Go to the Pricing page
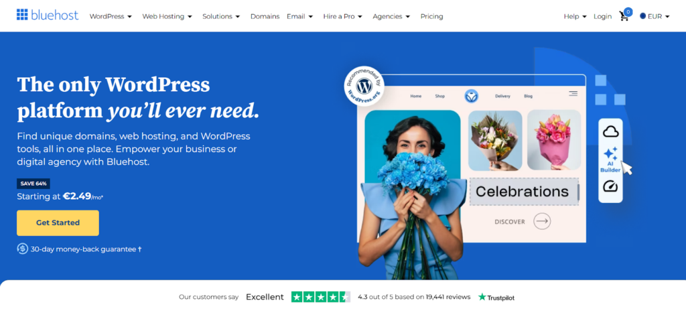This screenshot has height=321, width=686. (x=432, y=17)
